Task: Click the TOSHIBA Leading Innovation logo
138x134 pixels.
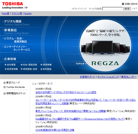Action: pos(15,5)
